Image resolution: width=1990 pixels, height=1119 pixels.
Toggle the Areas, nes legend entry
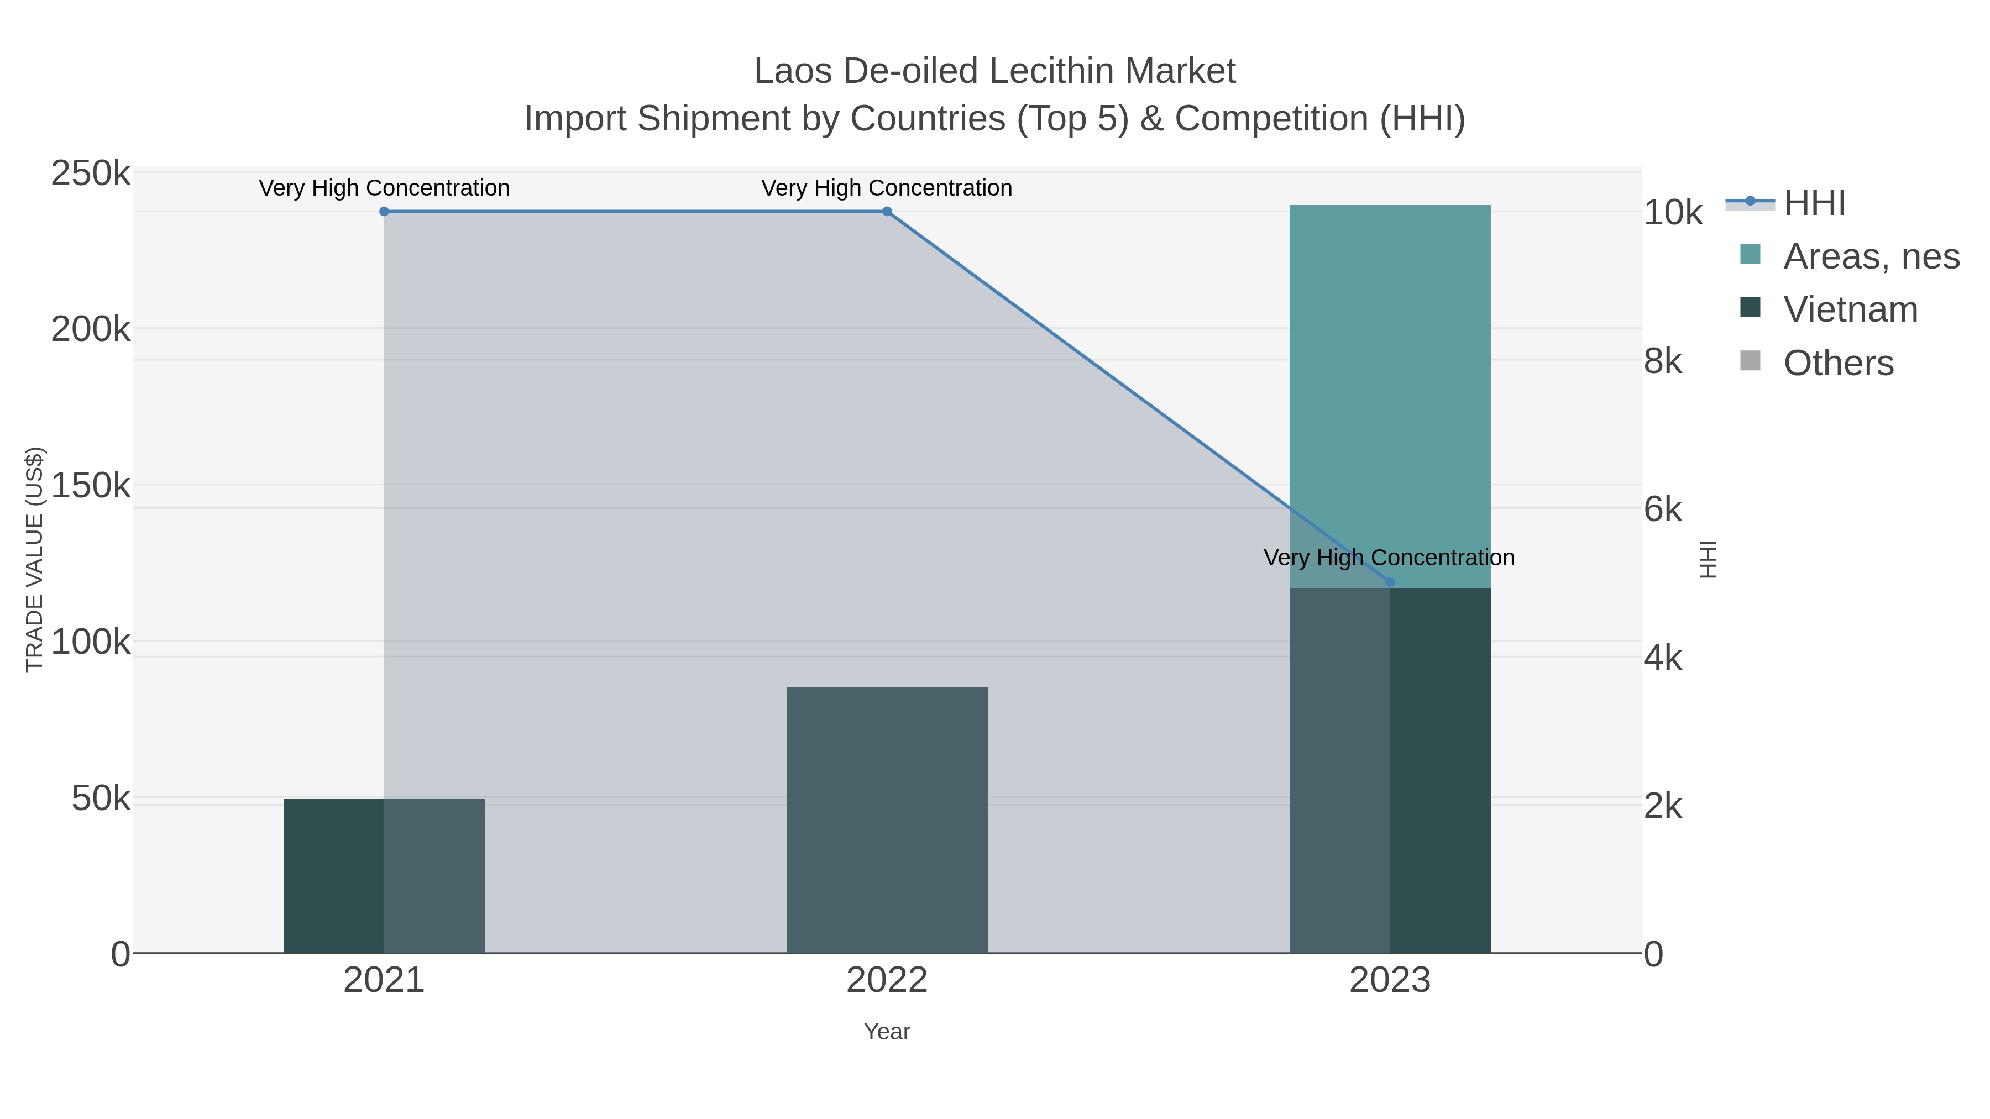(1850, 256)
